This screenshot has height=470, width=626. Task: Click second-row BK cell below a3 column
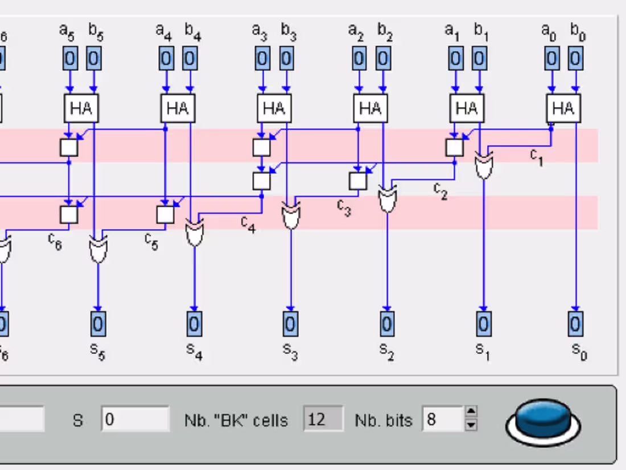click(x=262, y=181)
